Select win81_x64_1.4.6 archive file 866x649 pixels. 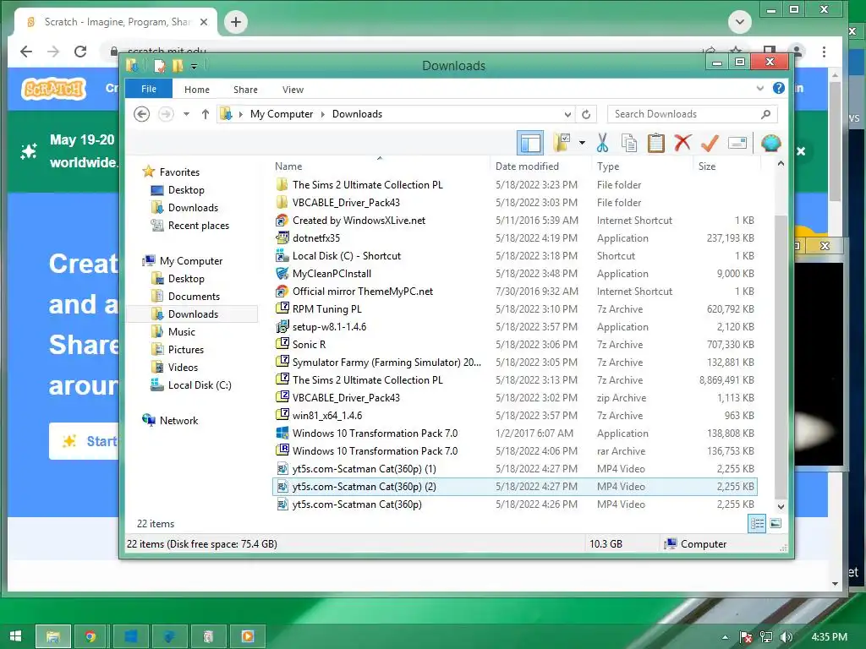coord(327,416)
